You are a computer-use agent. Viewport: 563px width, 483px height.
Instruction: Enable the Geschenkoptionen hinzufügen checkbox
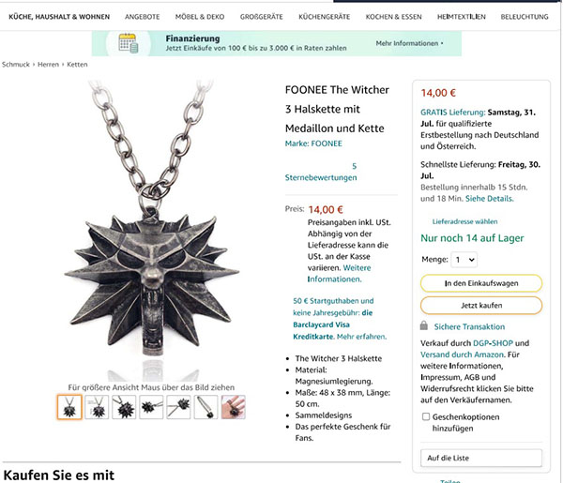(426, 416)
